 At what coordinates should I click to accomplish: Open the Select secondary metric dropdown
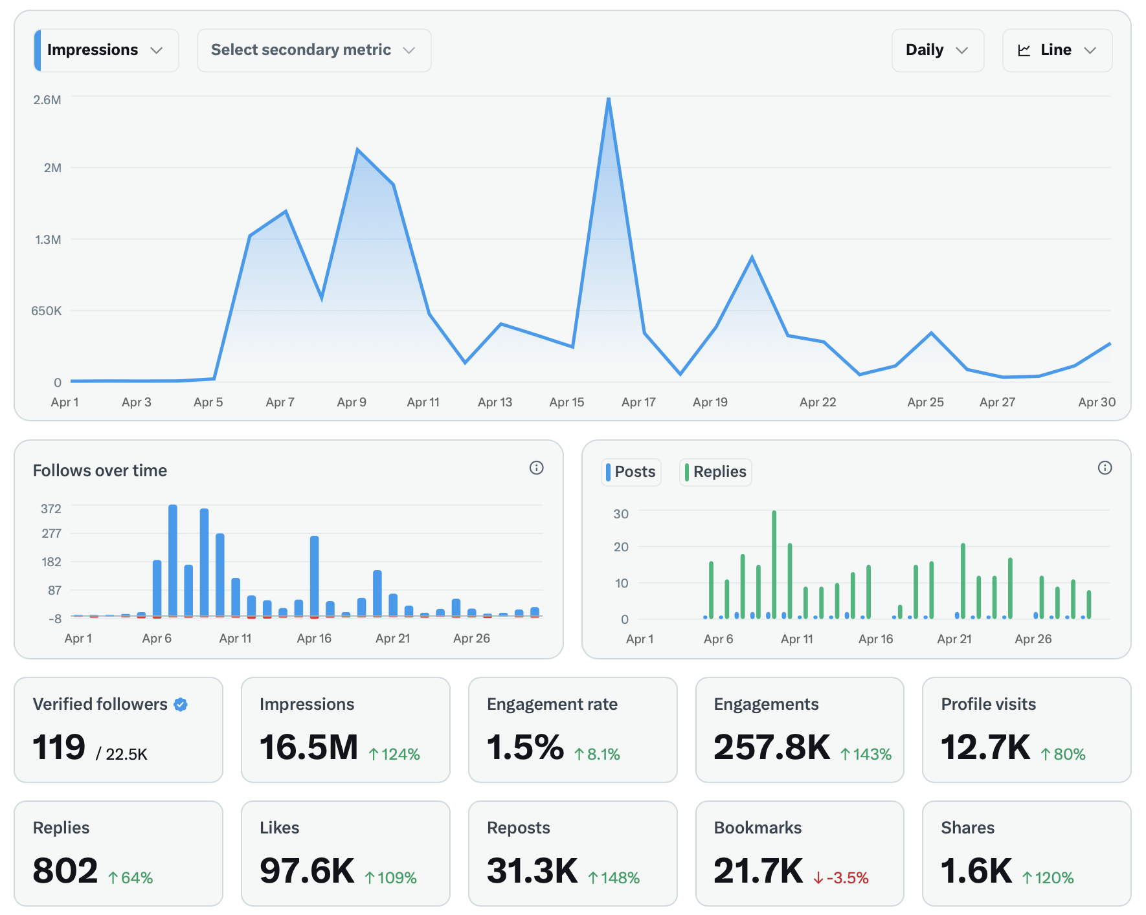(313, 50)
